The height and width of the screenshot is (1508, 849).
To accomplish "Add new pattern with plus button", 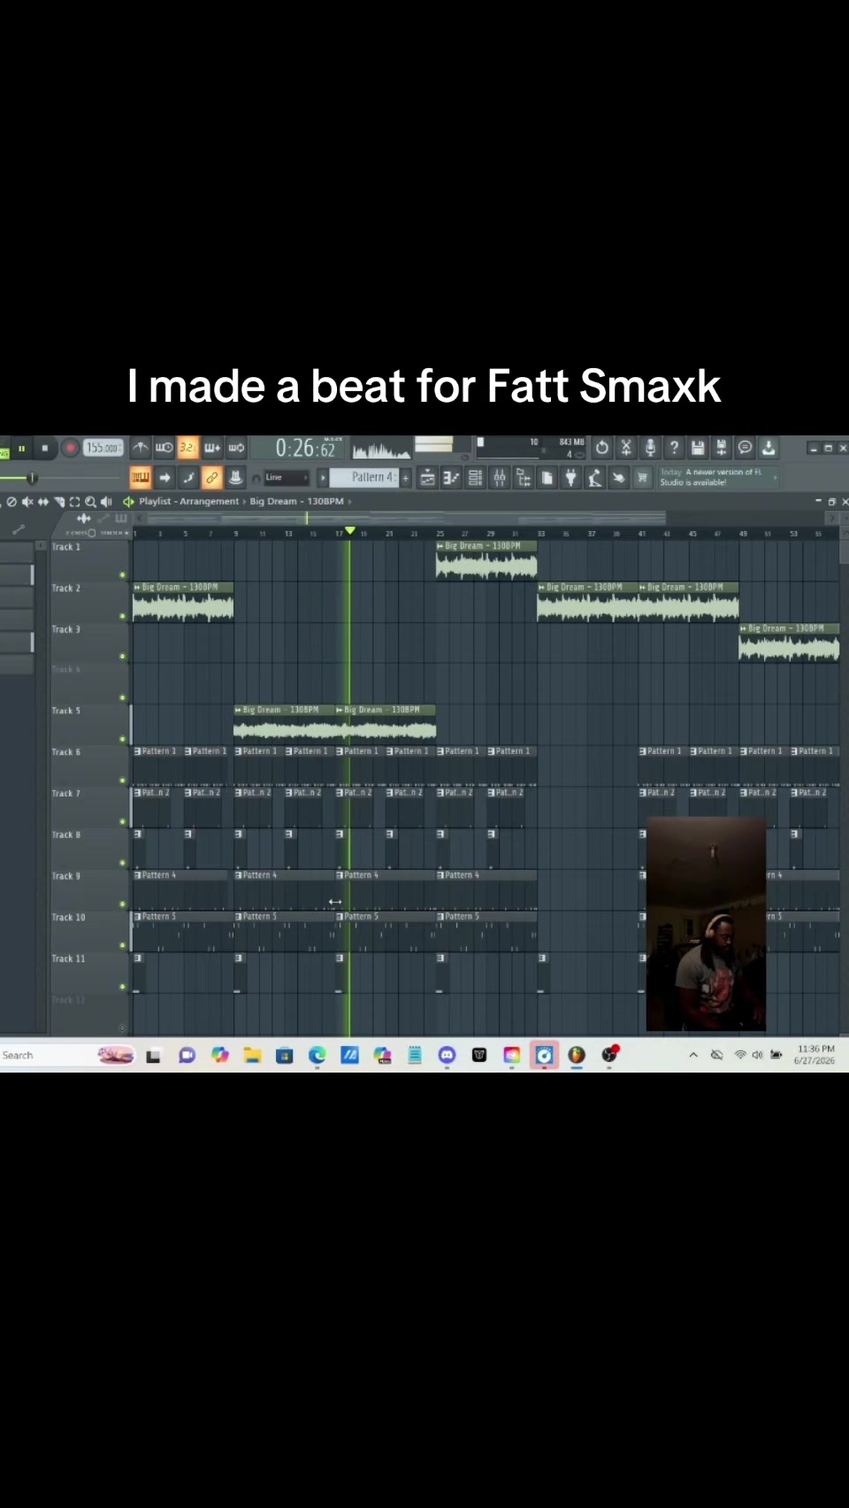I will pos(406,478).
